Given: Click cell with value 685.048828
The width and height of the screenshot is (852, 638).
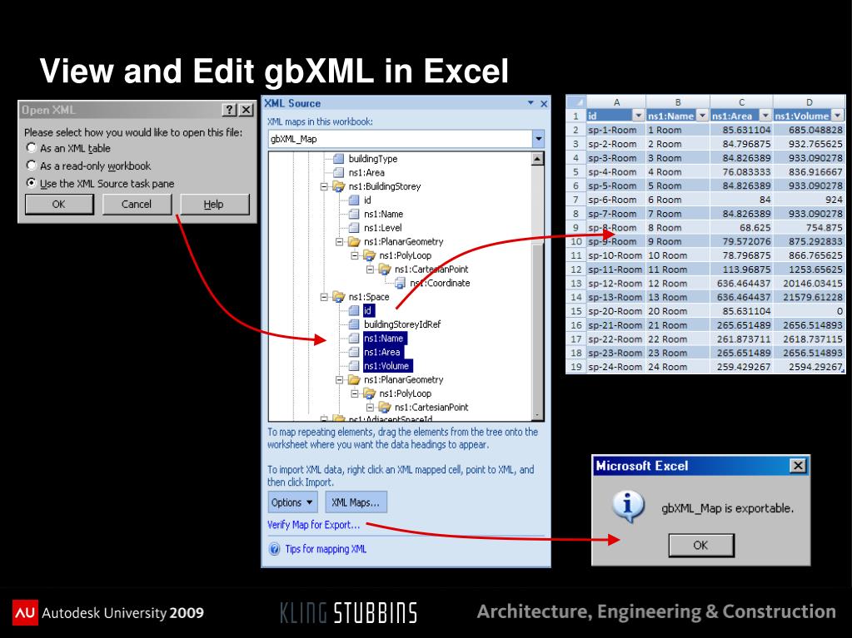Looking at the screenshot, I should pyautogui.click(x=809, y=131).
